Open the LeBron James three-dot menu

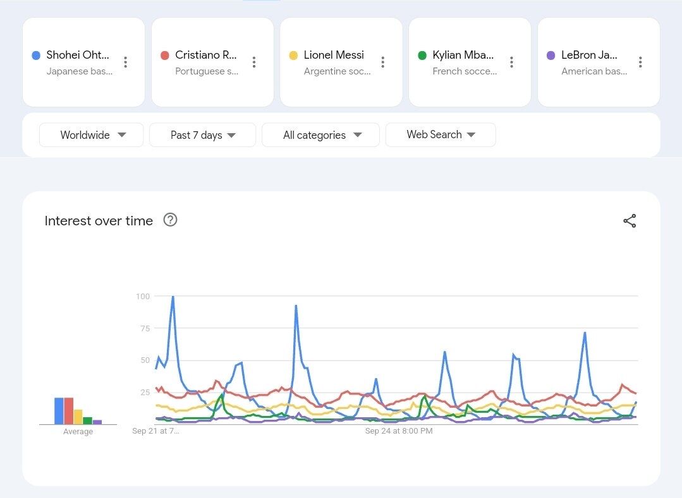pyautogui.click(x=640, y=62)
